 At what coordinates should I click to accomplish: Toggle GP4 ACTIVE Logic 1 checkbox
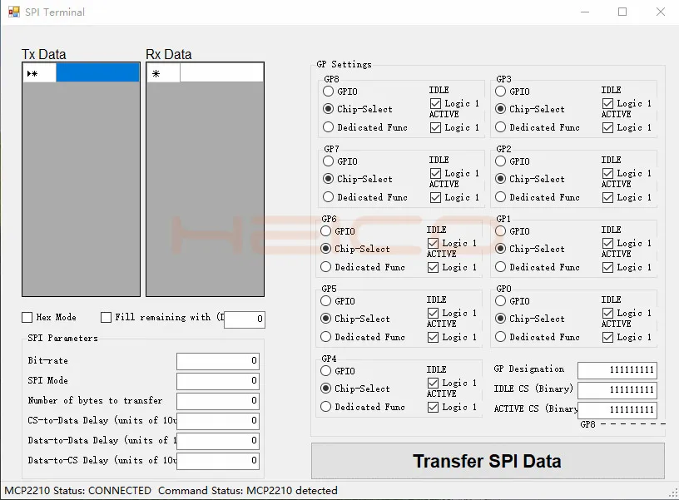(x=433, y=408)
